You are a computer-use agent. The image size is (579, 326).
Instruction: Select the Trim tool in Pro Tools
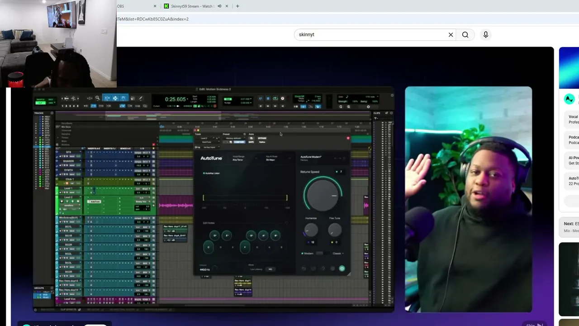click(x=107, y=98)
